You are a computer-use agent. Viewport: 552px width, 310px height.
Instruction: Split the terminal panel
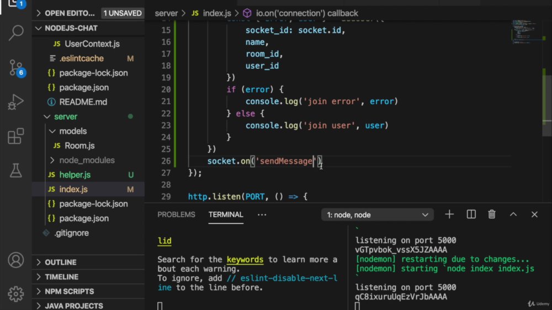[x=471, y=214]
